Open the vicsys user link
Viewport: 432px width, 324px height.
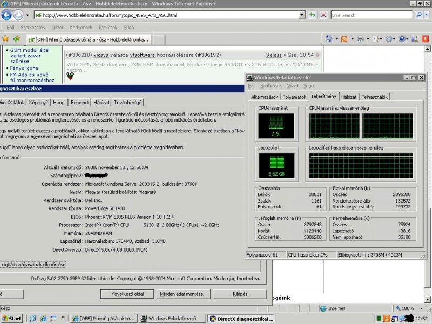[101, 55]
